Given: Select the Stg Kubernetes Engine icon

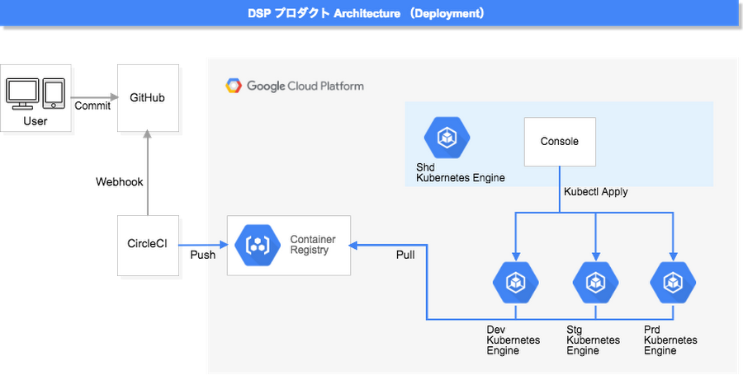Looking at the screenshot, I should point(595,283).
